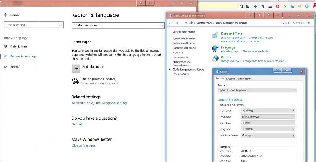Open the Short date format dropdown
316x162 pixels.
[x=268, y=110]
